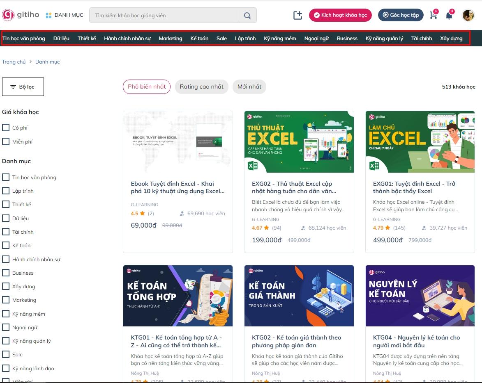Open Tài chính in navigation bar
This screenshot has height=383, width=482.
coord(422,38)
